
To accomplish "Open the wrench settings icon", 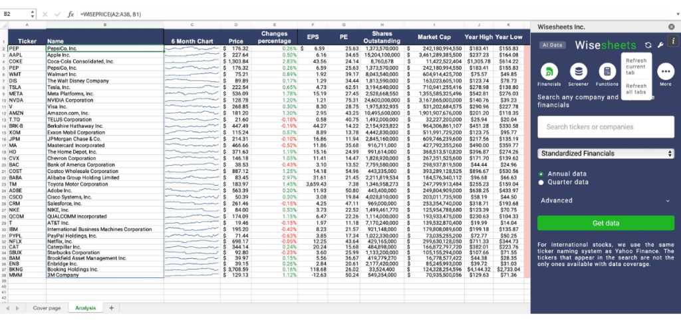I will click(x=660, y=45).
